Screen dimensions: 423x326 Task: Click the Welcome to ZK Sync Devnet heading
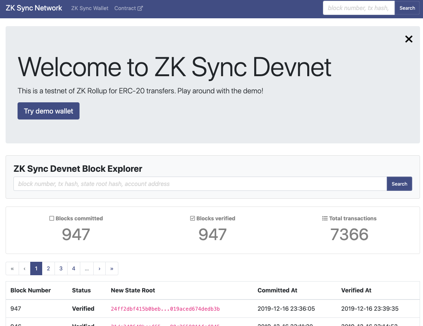coord(174,68)
